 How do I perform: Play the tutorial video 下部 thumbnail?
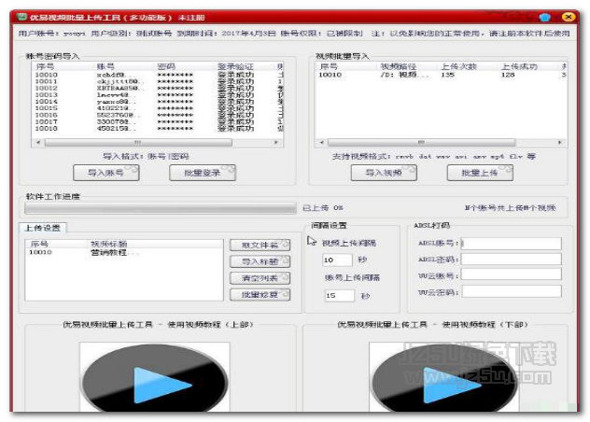(x=444, y=377)
